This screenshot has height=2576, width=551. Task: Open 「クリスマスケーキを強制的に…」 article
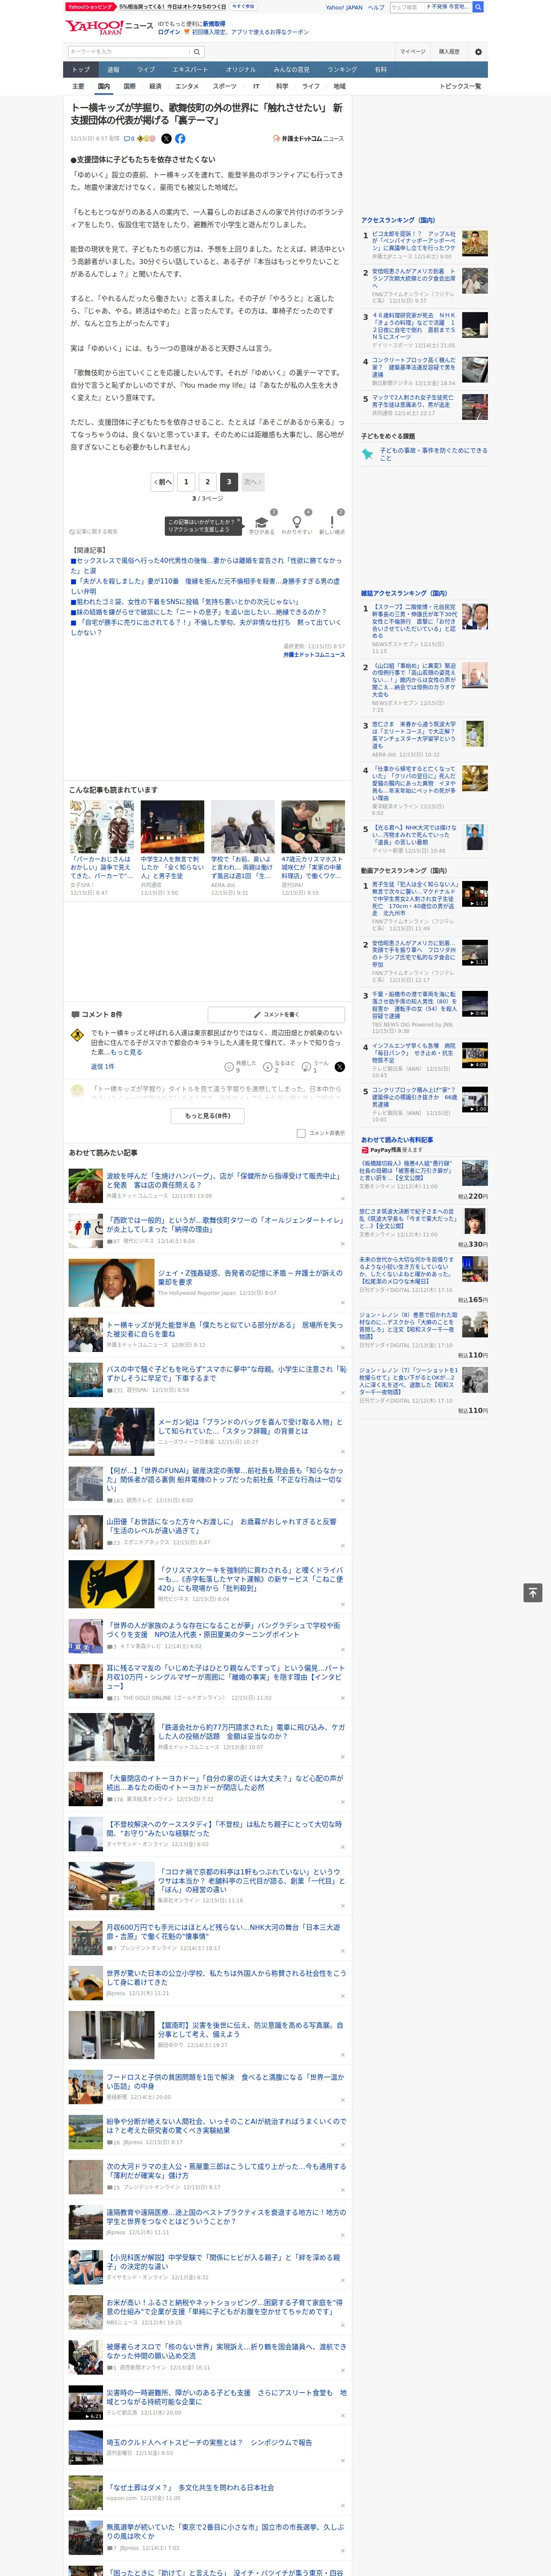(x=250, y=1579)
